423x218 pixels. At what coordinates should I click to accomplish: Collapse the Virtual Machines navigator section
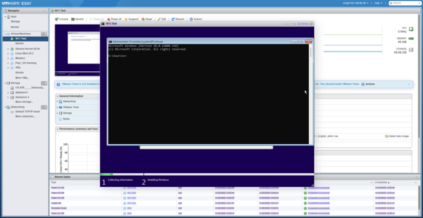(5, 34)
